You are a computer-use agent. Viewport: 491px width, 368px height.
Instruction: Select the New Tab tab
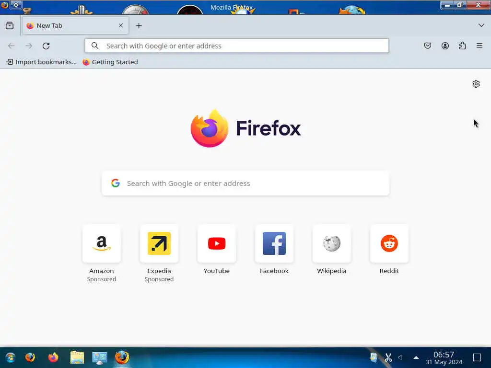click(x=75, y=25)
